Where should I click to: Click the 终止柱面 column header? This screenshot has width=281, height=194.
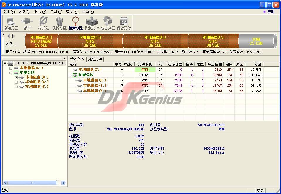point(215,64)
